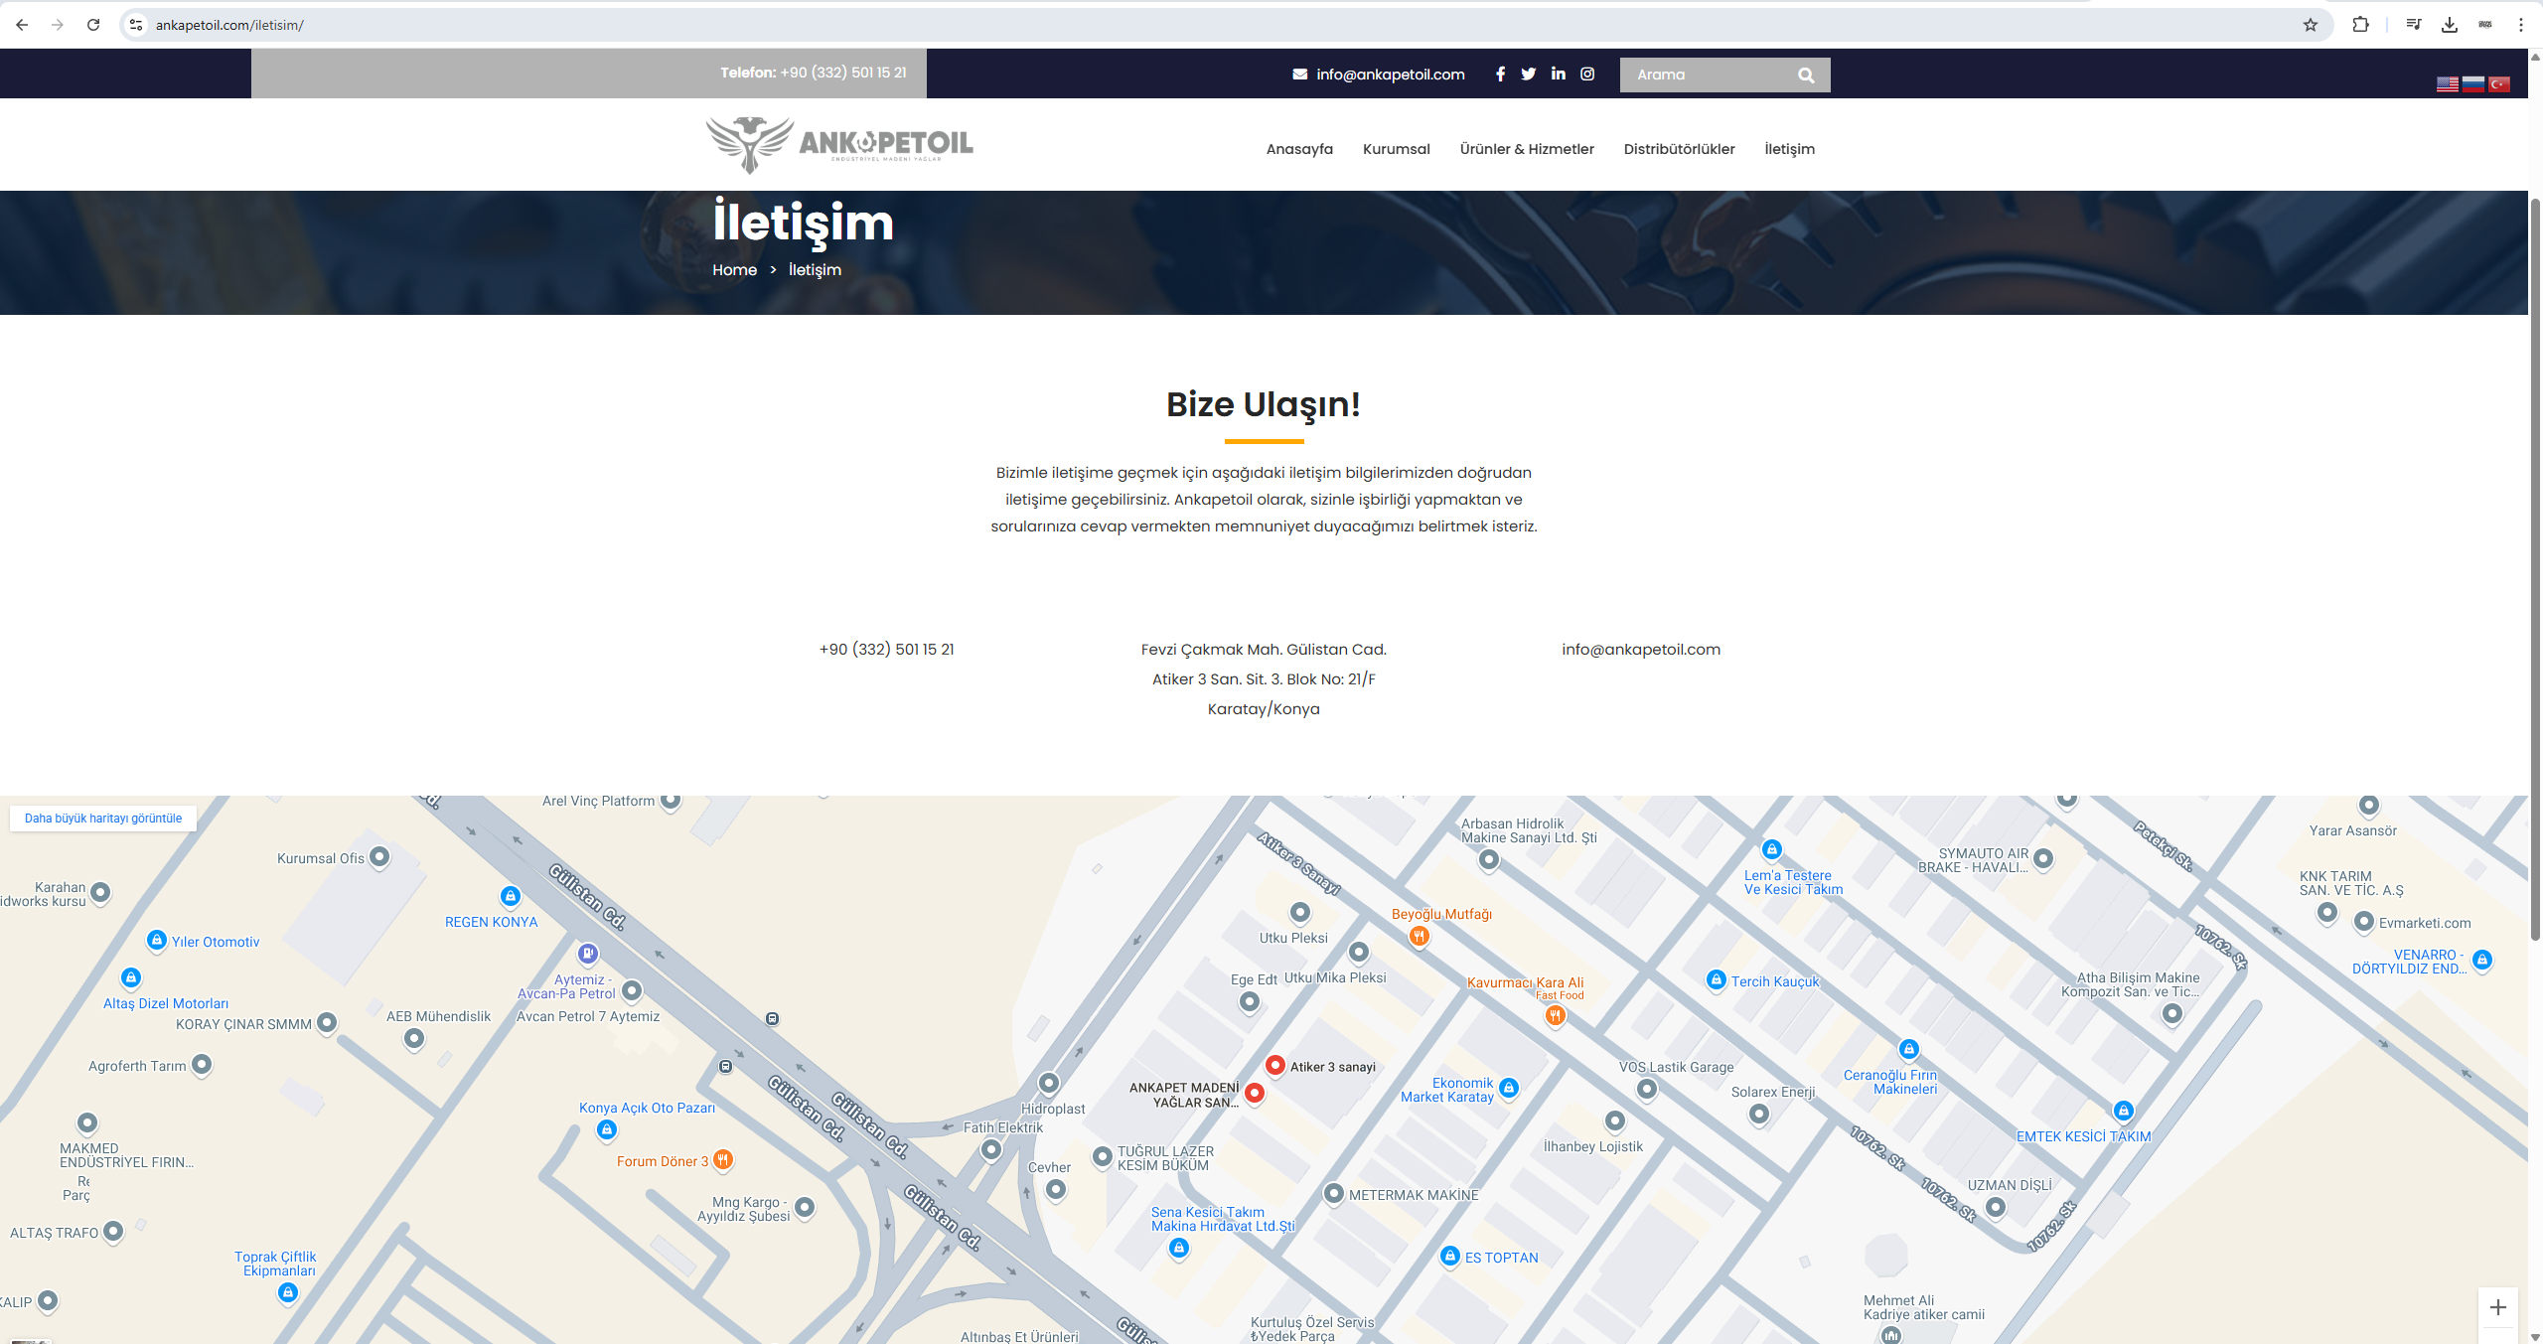Screen dimensions: 2543x1344
Task: Click "Daha büyük haritayı görüntüle" map link
Action: 103,819
